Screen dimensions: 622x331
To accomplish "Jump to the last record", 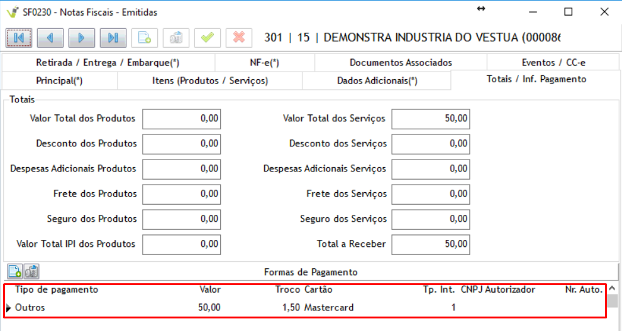I will point(113,38).
